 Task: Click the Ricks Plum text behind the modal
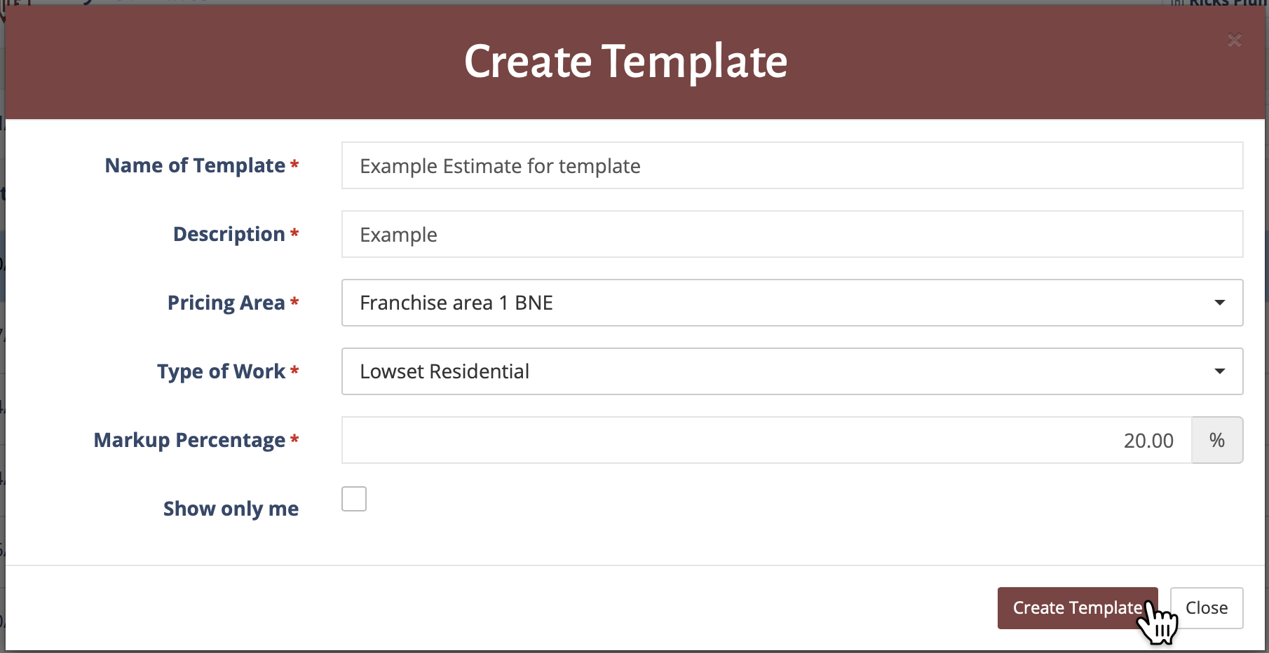point(1227,4)
